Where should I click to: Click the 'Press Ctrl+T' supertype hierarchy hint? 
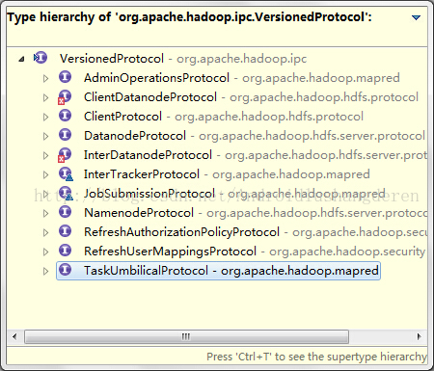(316, 357)
